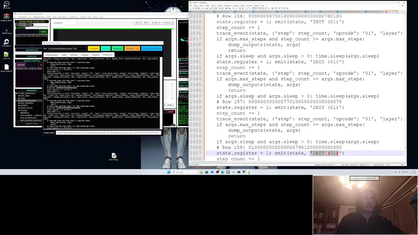Click the New file icon in Notepad++ toolbar
This screenshot has height=235, width=418.
point(191,8)
